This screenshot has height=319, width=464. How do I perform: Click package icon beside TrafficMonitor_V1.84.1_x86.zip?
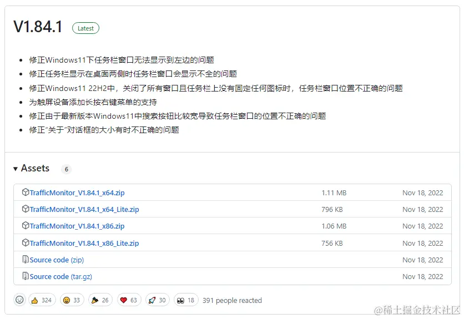[x=26, y=225]
